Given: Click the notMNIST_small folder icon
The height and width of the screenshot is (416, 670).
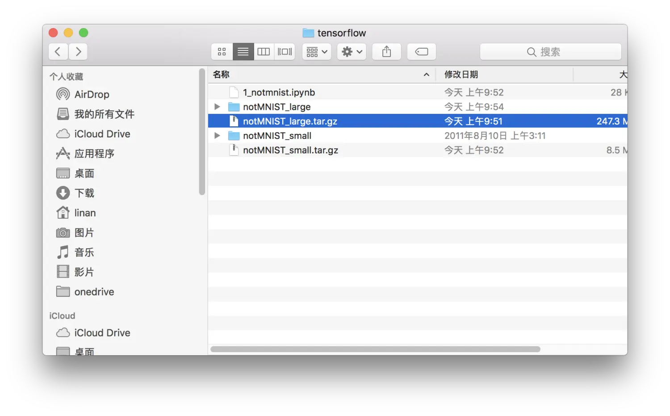Looking at the screenshot, I should point(234,136).
